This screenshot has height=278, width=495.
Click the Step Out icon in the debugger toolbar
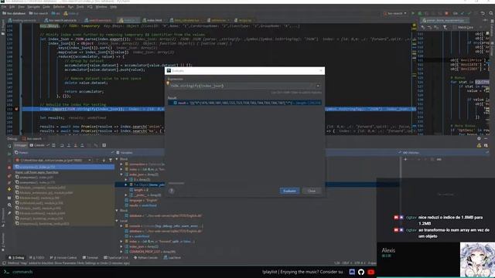click(82, 145)
